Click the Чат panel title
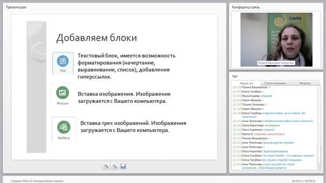 (x=235, y=76)
